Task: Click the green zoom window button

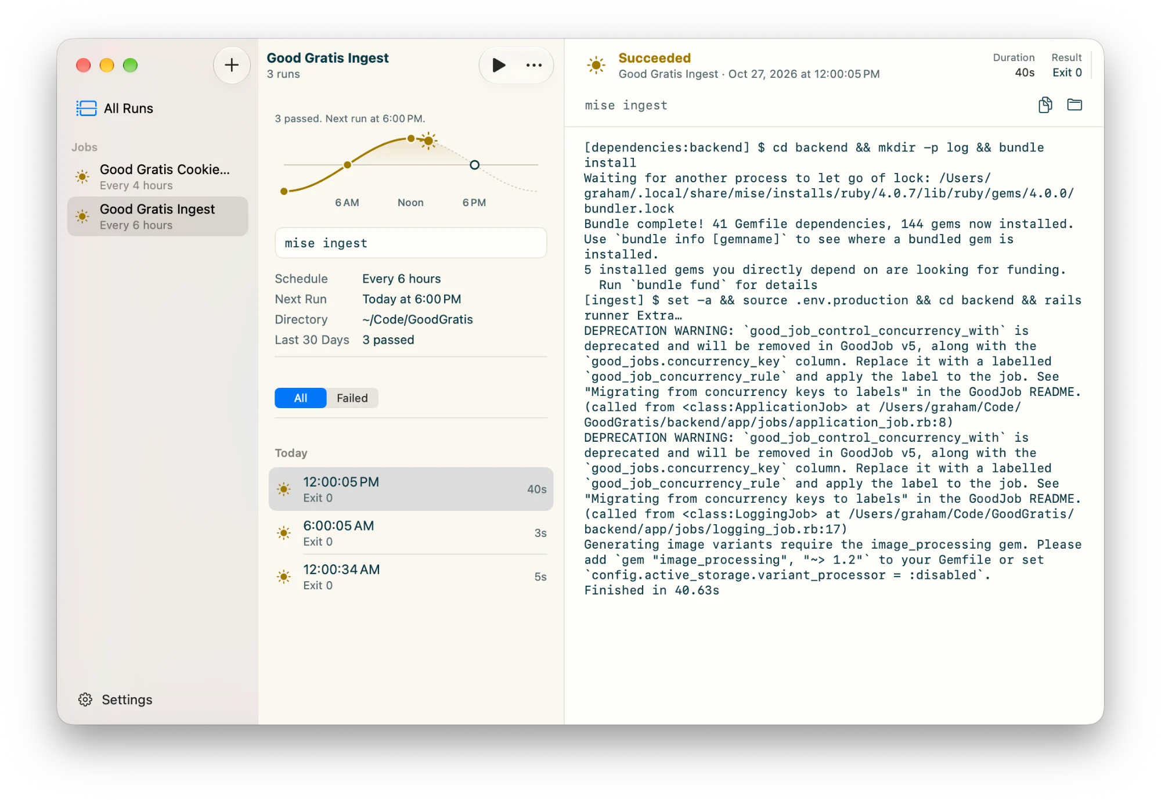Action: pyautogui.click(x=130, y=65)
